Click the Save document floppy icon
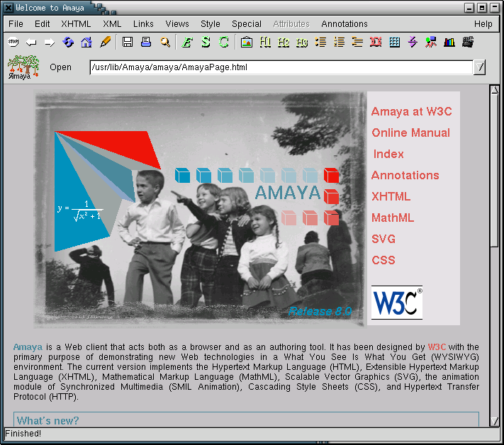 pyautogui.click(x=128, y=43)
